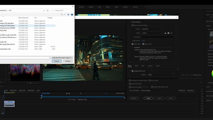
Task: Open the Looks & LUTs file type dropdown
Action: 62,58
